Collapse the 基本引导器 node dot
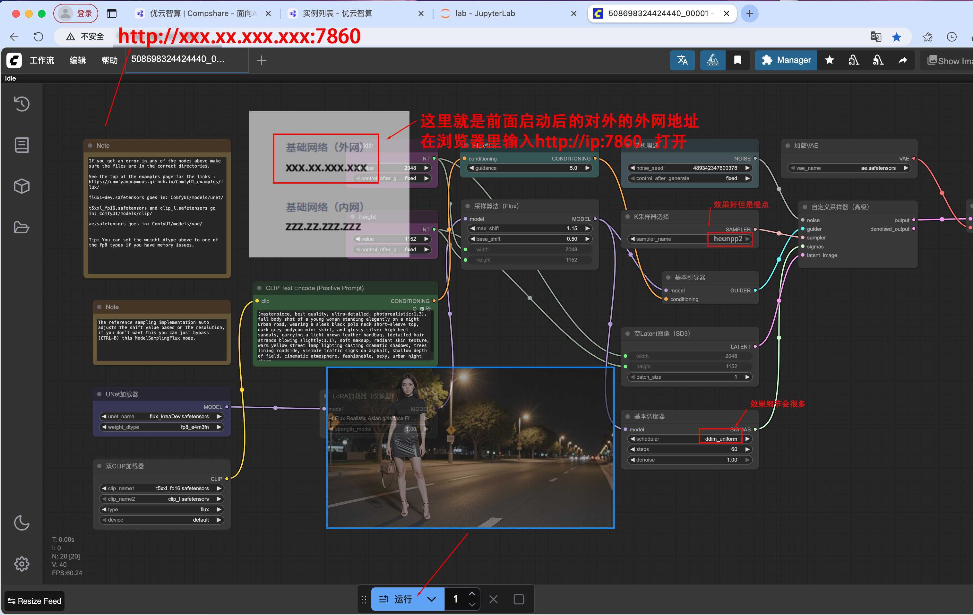The height and width of the screenshot is (615, 973). pos(668,277)
